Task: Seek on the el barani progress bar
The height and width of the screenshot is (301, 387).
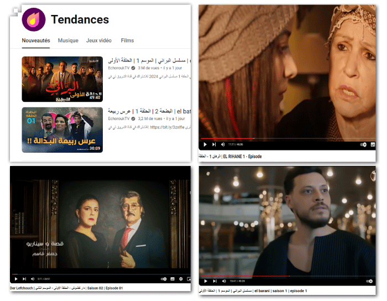Action: (x=288, y=276)
